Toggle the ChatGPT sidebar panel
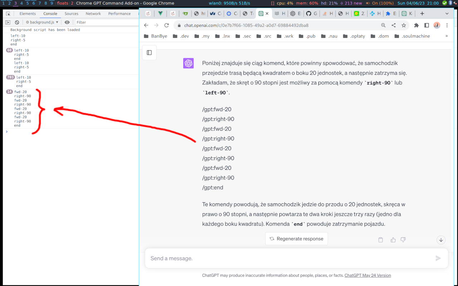The image size is (458, 286). (149, 53)
